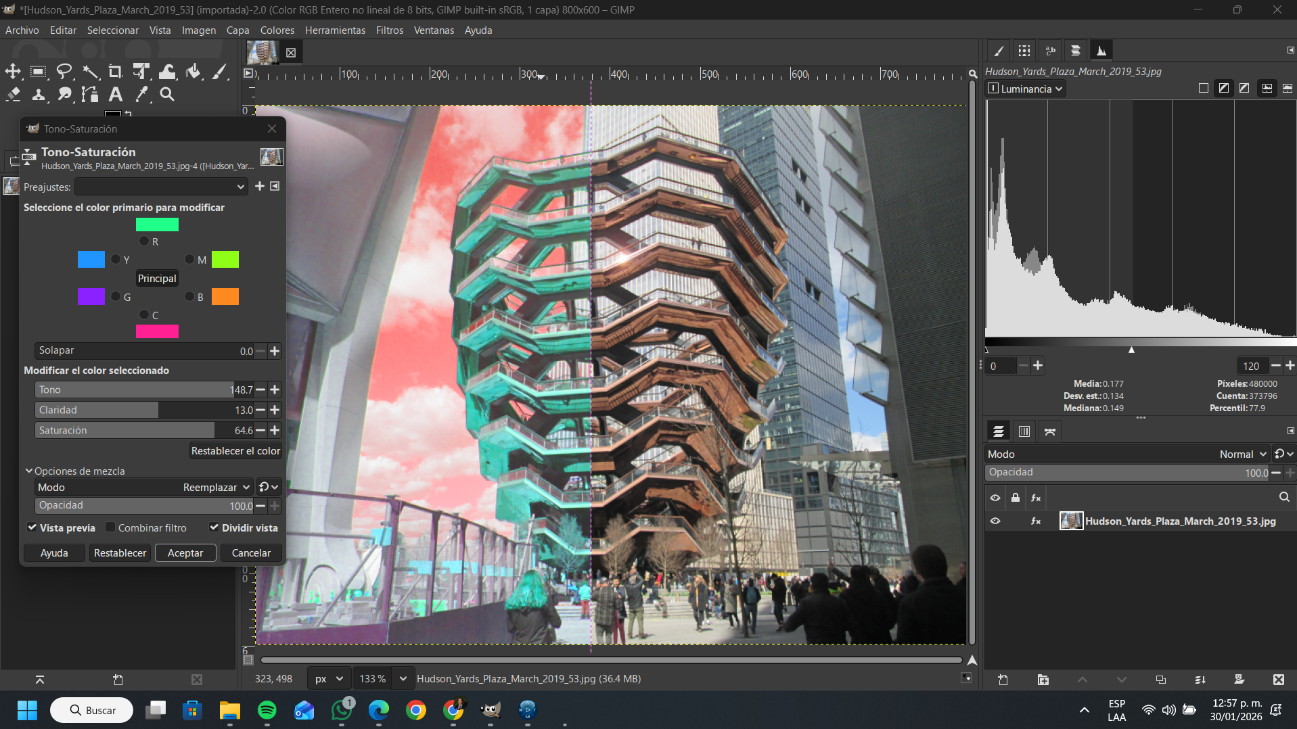Select the Crop tool

(x=115, y=72)
